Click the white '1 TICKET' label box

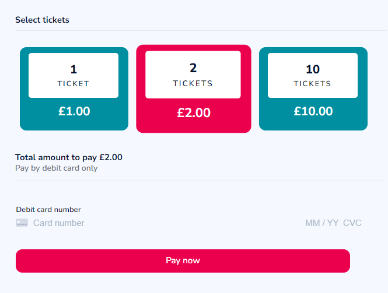point(74,75)
